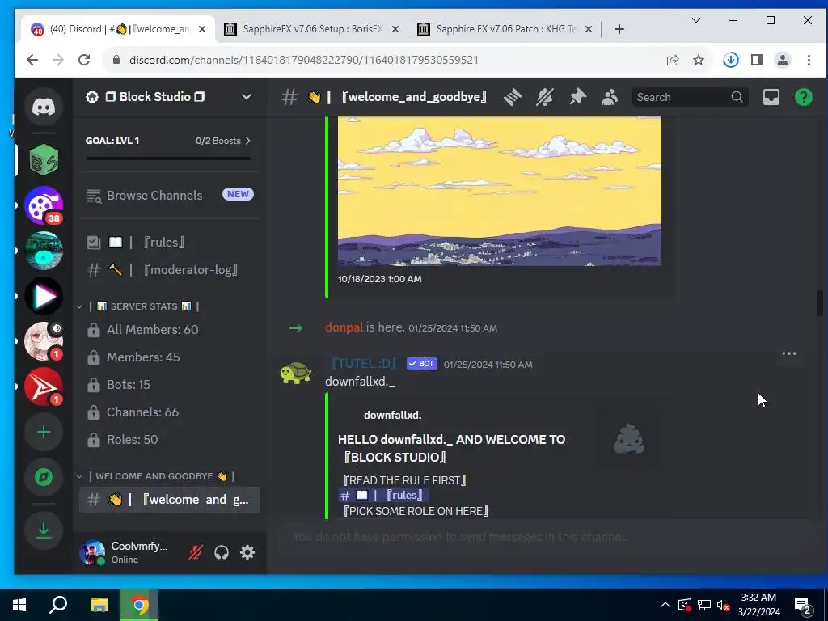Open the tab search dropdown chevron
Viewport: 828px width, 621px height.
(x=696, y=20)
